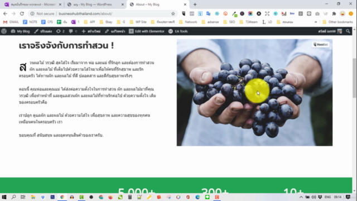The height and width of the screenshot is (201, 357).
Task: Show hidden system tray icons
Action: click(301, 197)
